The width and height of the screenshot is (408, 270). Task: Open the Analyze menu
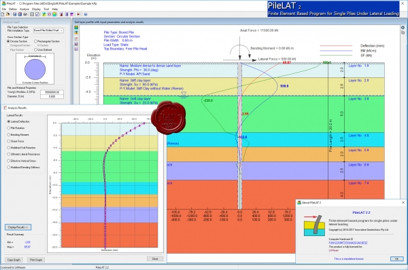tap(24, 9)
